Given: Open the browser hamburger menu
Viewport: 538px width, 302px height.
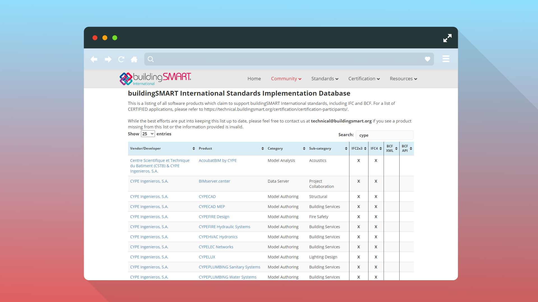Looking at the screenshot, I should (446, 59).
